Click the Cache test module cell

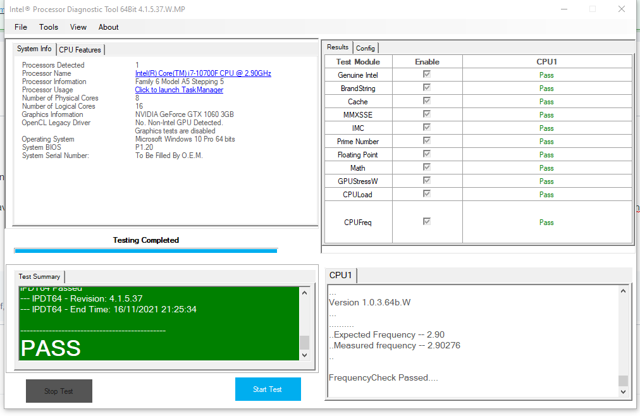(359, 102)
